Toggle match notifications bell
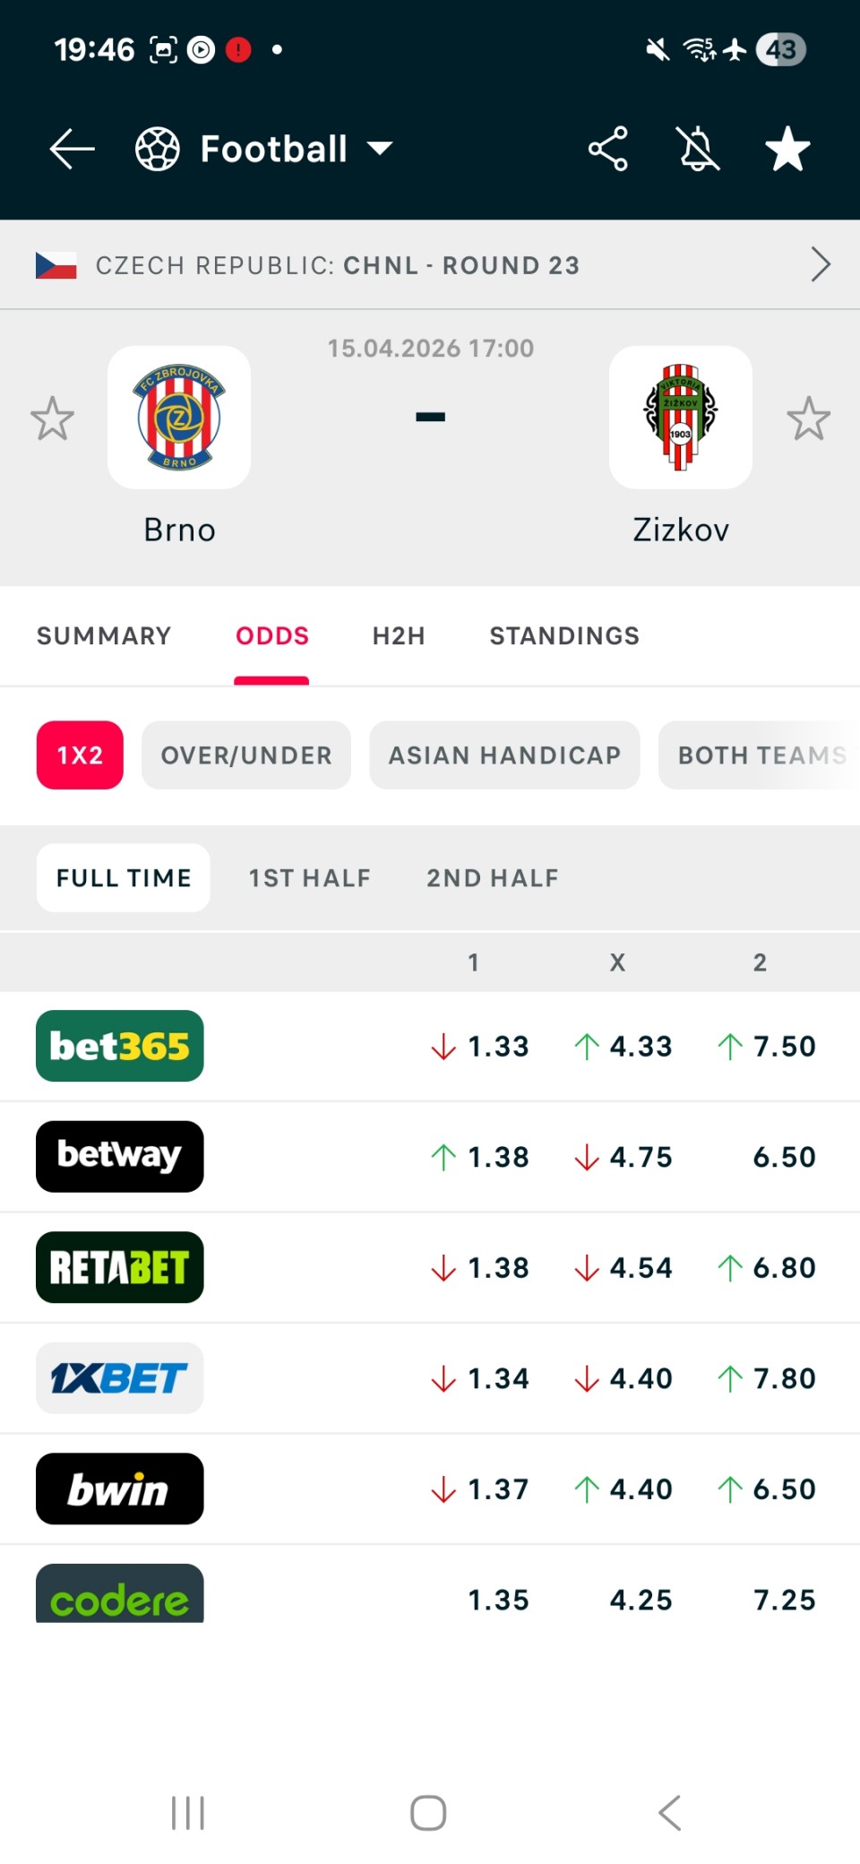This screenshot has height=1864, width=860. [x=699, y=149]
